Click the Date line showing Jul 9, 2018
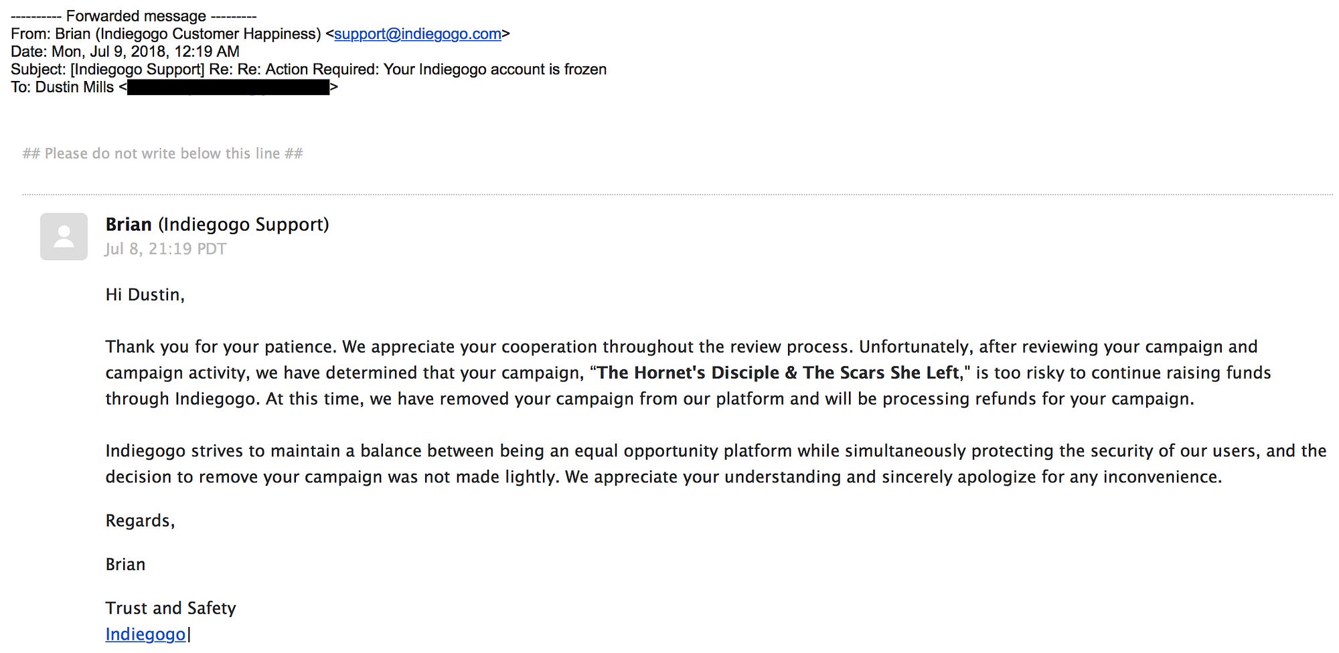This screenshot has height=653, width=1339. click(125, 52)
